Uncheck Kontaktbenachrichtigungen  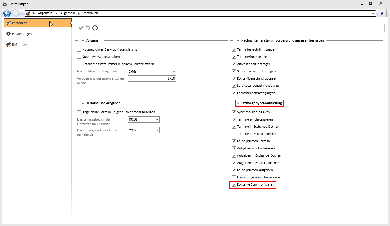coord(234,78)
